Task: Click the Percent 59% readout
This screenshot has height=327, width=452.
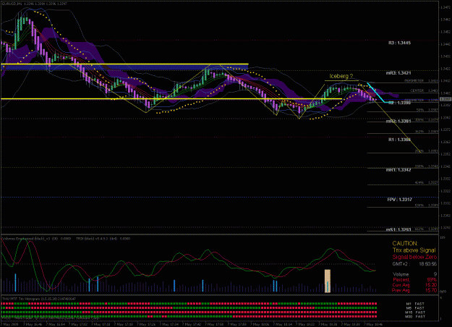Action: coord(414,280)
